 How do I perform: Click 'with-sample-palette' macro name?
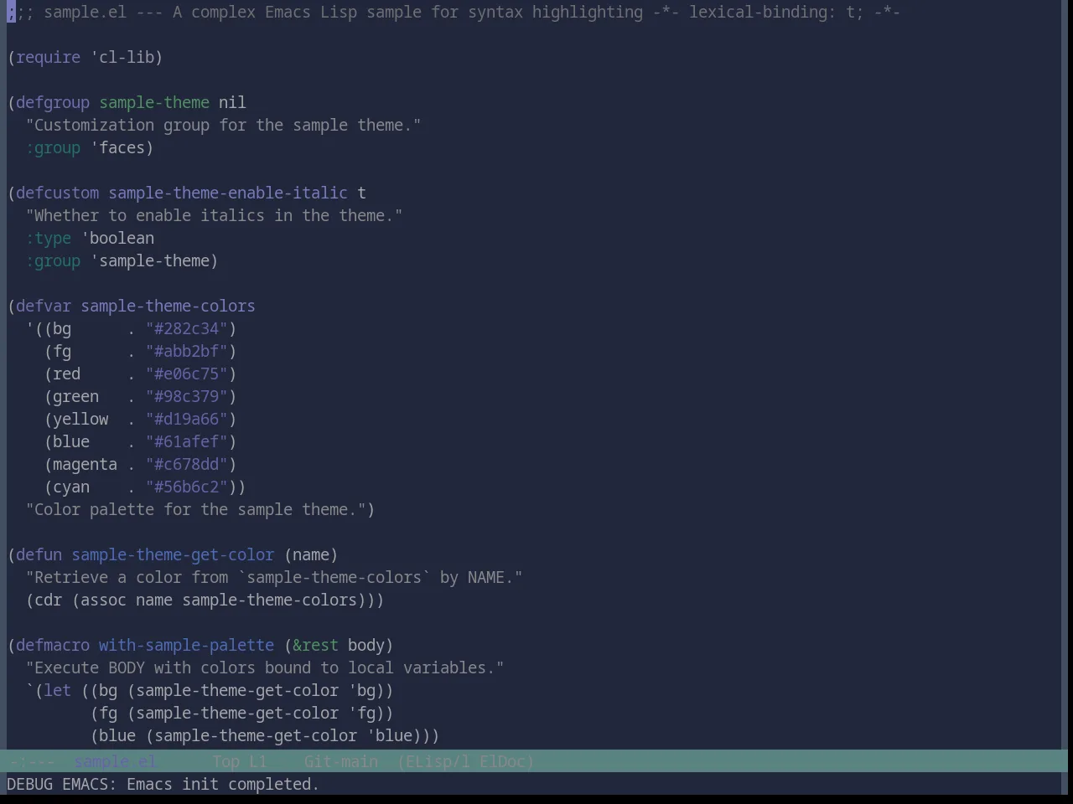(187, 645)
